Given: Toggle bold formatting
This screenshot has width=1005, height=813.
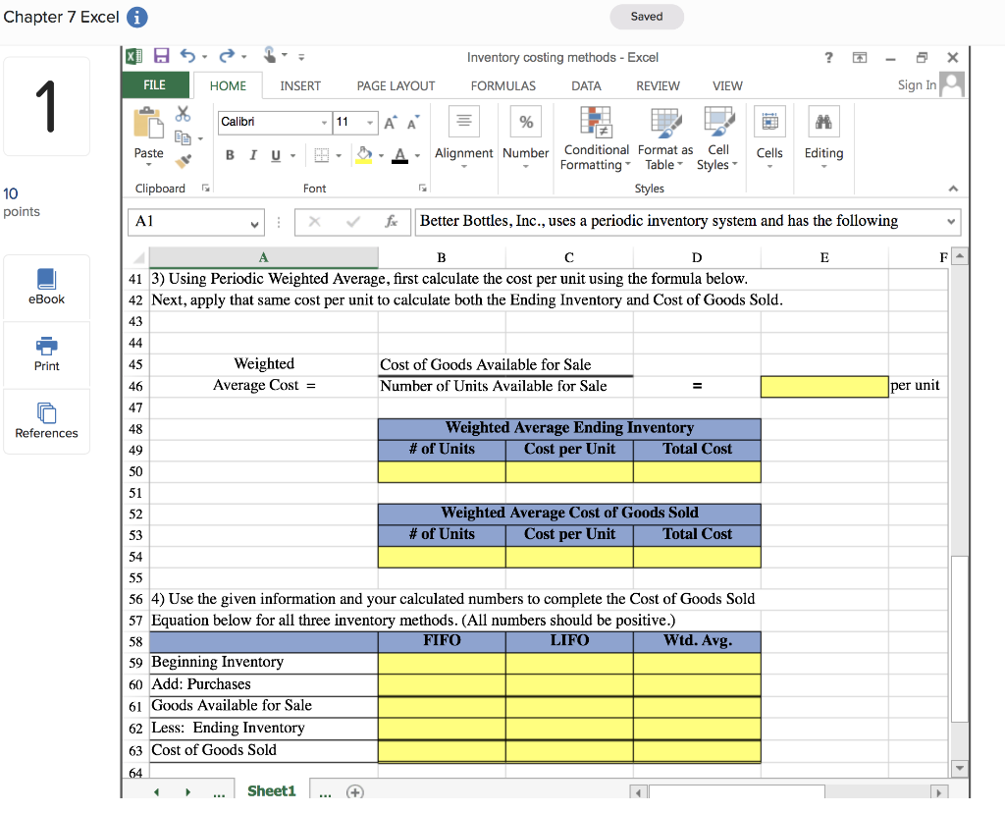Looking at the screenshot, I should pos(229,156).
